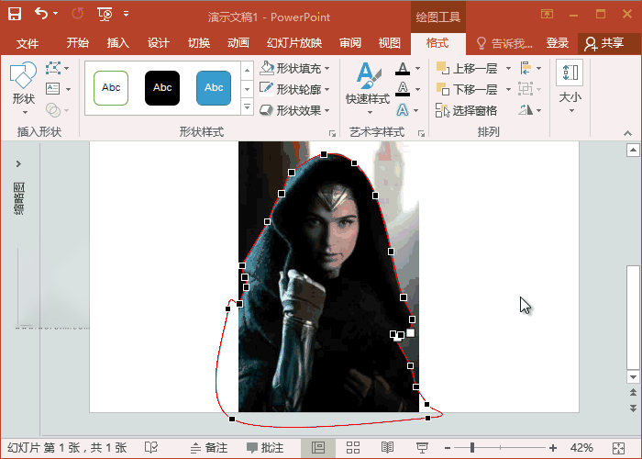Click the redo/repeat icon
The height and width of the screenshot is (459, 642).
pos(77,14)
